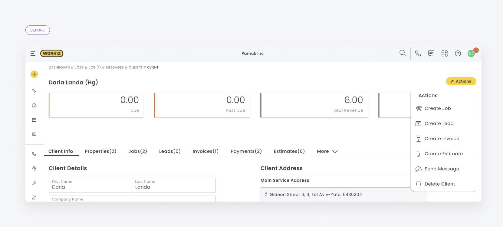Go to JOBS breadcrumb link
Image resolution: width=503 pixels, height=227 pixels.
(x=79, y=67)
